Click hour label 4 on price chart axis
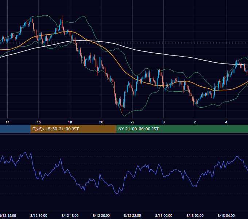Screen dimensions: 248x219 (x=226, y=122)
